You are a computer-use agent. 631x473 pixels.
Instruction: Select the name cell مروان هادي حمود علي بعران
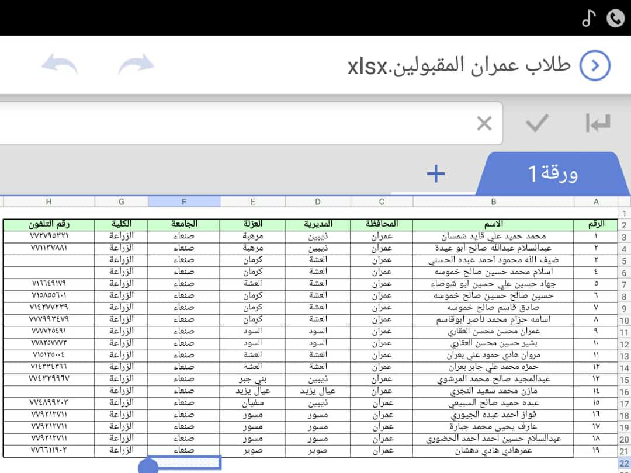(493, 355)
